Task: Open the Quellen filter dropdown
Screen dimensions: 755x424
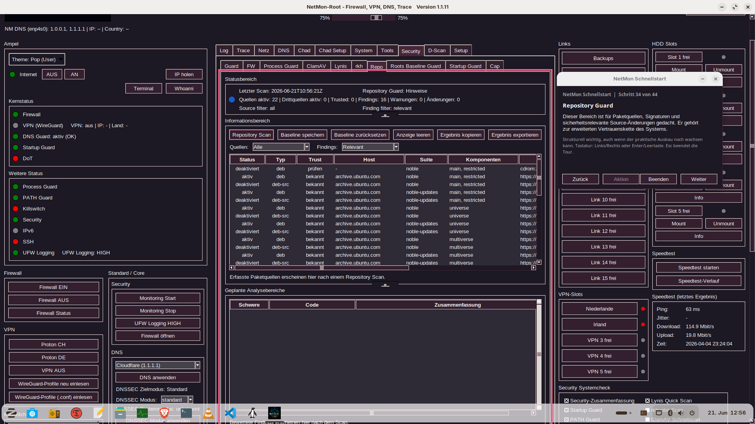Action: [281, 147]
